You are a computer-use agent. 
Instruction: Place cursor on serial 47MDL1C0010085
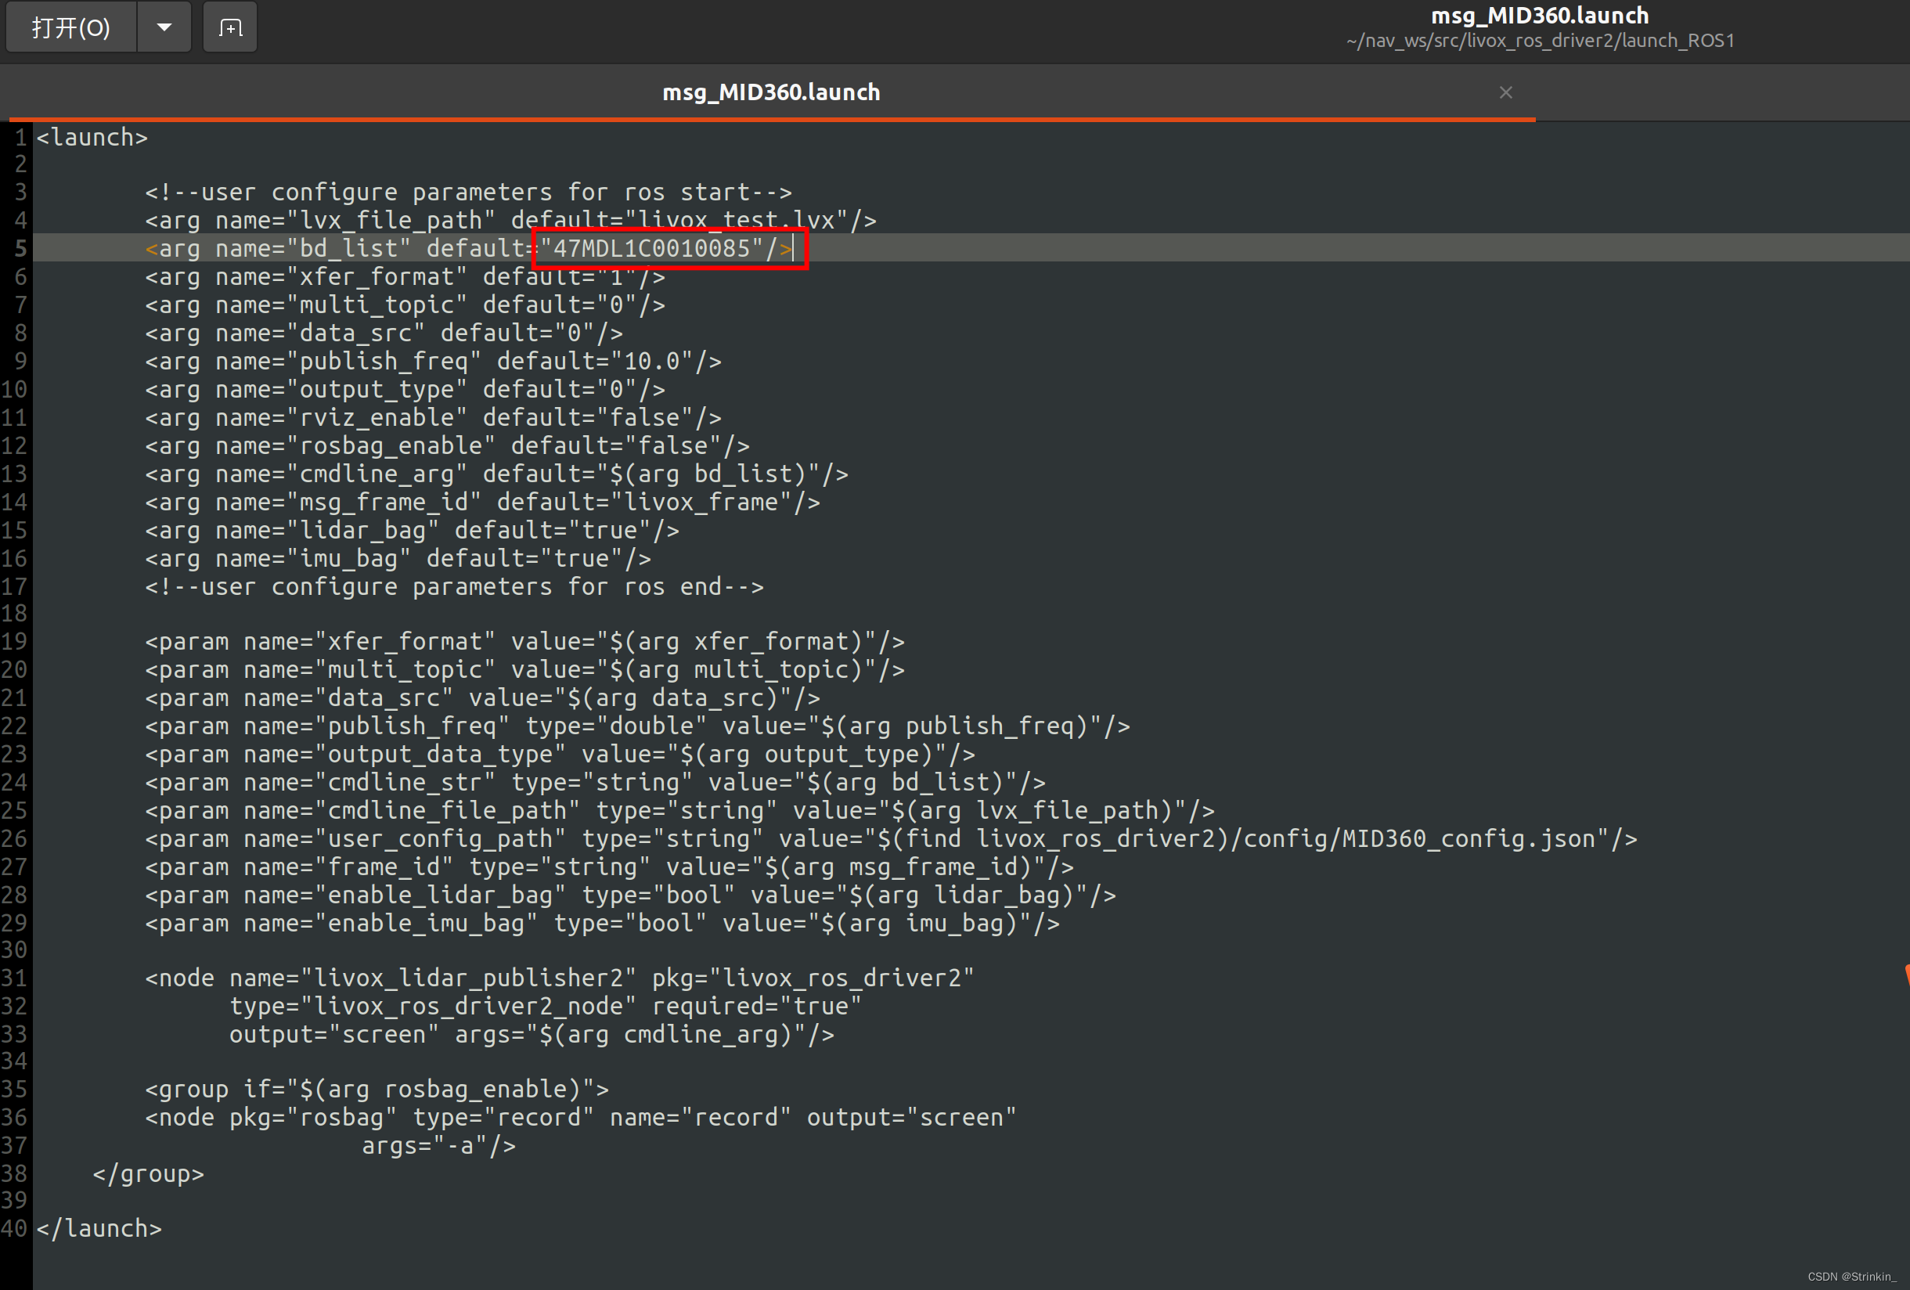[651, 248]
